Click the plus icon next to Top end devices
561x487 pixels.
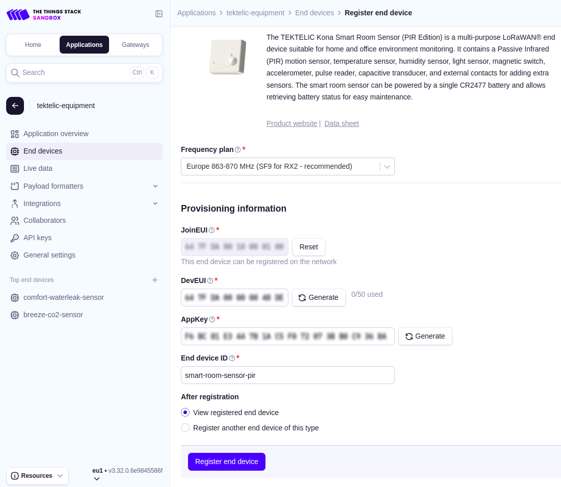(x=155, y=280)
